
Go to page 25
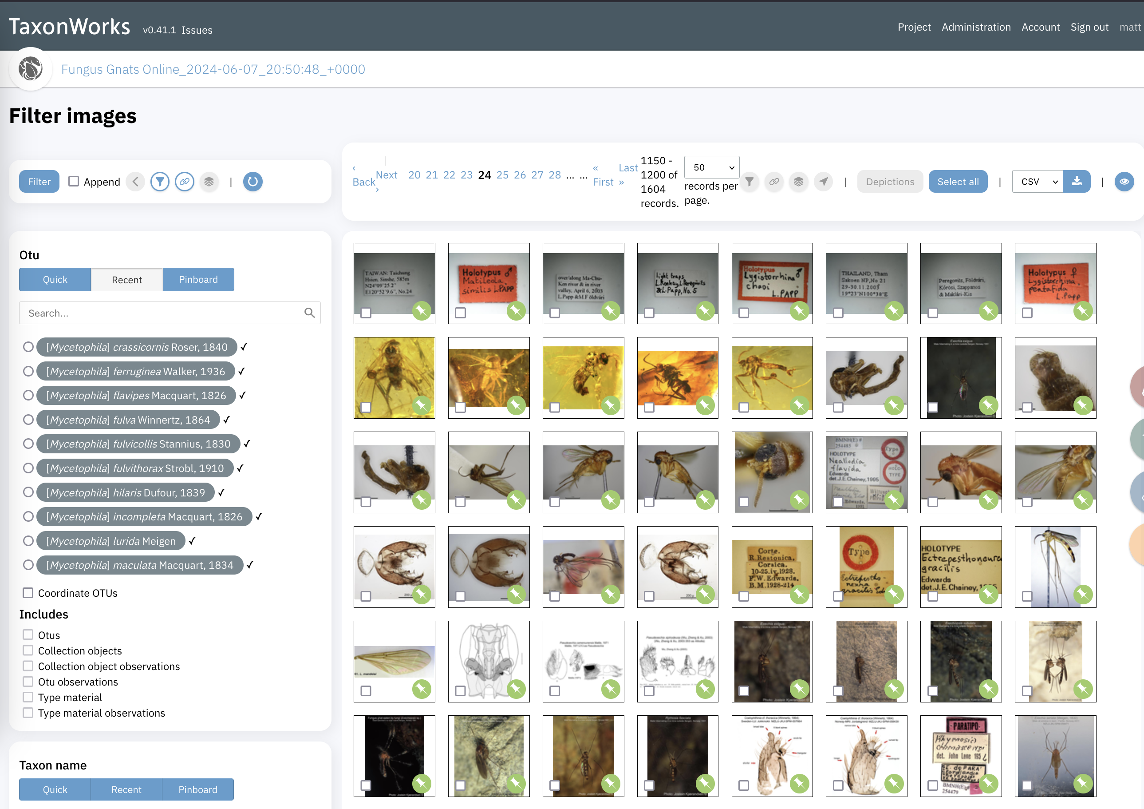pos(502,175)
